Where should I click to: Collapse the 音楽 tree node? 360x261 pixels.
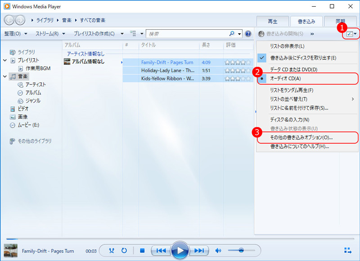pyautogui.click(x=5, y=76)
